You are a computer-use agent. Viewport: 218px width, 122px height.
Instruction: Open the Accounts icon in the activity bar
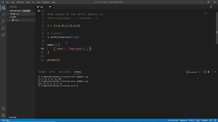tap(3, 108)
